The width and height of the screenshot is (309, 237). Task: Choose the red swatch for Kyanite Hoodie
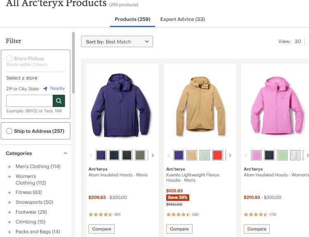217,155
